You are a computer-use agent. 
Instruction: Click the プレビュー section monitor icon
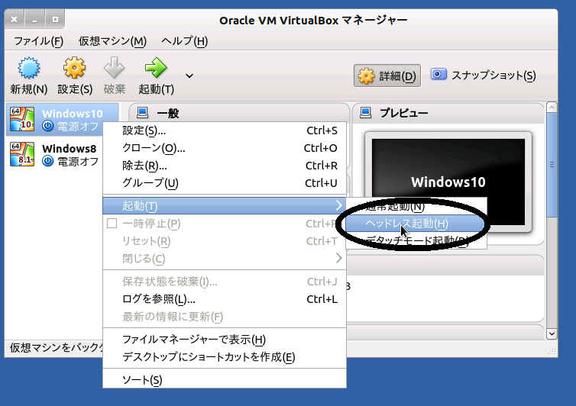(365, 112)
